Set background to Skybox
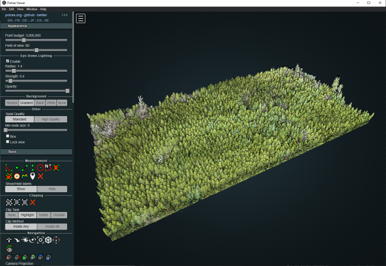The image size is (386, 266). click(x=12, y=103)
